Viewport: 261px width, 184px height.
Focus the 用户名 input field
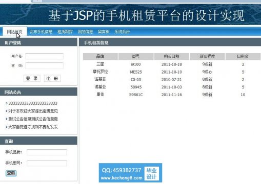tap(45, 56)
